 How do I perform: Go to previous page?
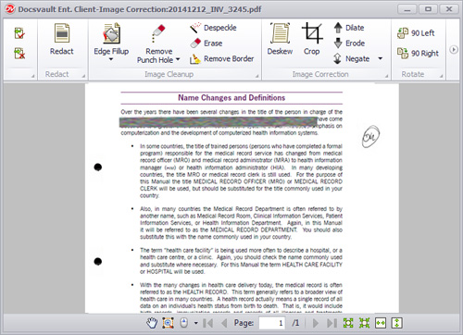click(x=224, y=323)
